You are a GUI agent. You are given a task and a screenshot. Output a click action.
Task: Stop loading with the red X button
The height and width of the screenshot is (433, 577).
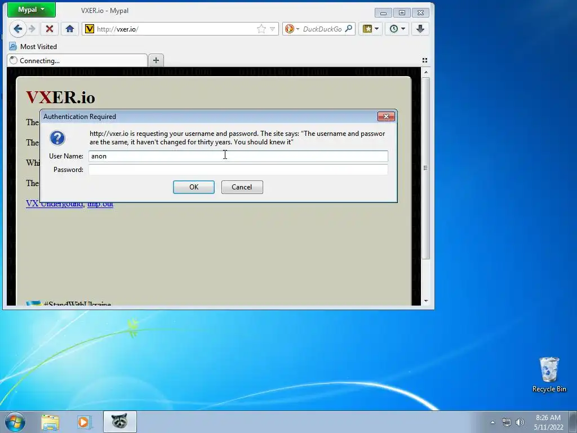(50, 29)
